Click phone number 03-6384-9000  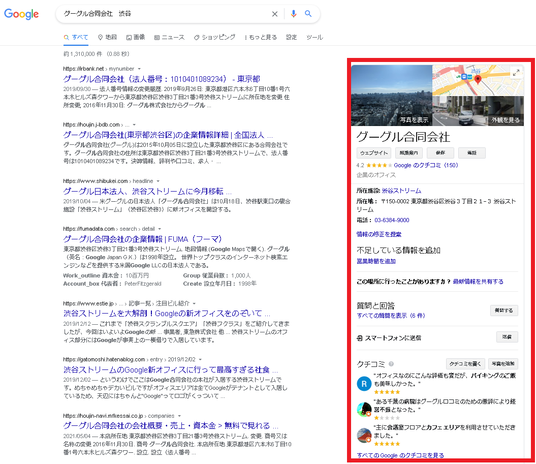tap(392, 220)
